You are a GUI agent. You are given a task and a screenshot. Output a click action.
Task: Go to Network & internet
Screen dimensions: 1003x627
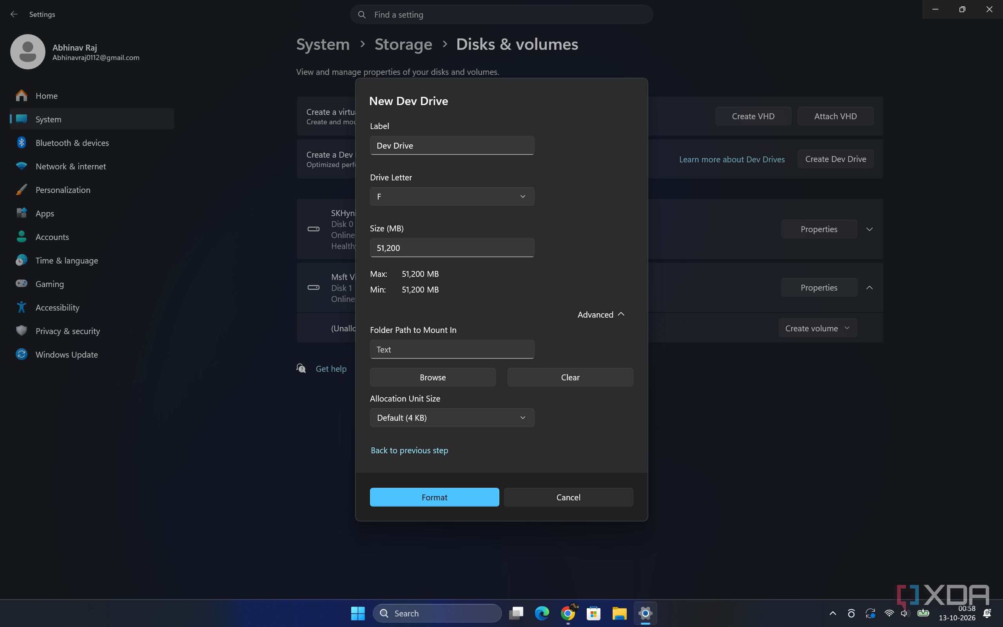tap(92, 166)
